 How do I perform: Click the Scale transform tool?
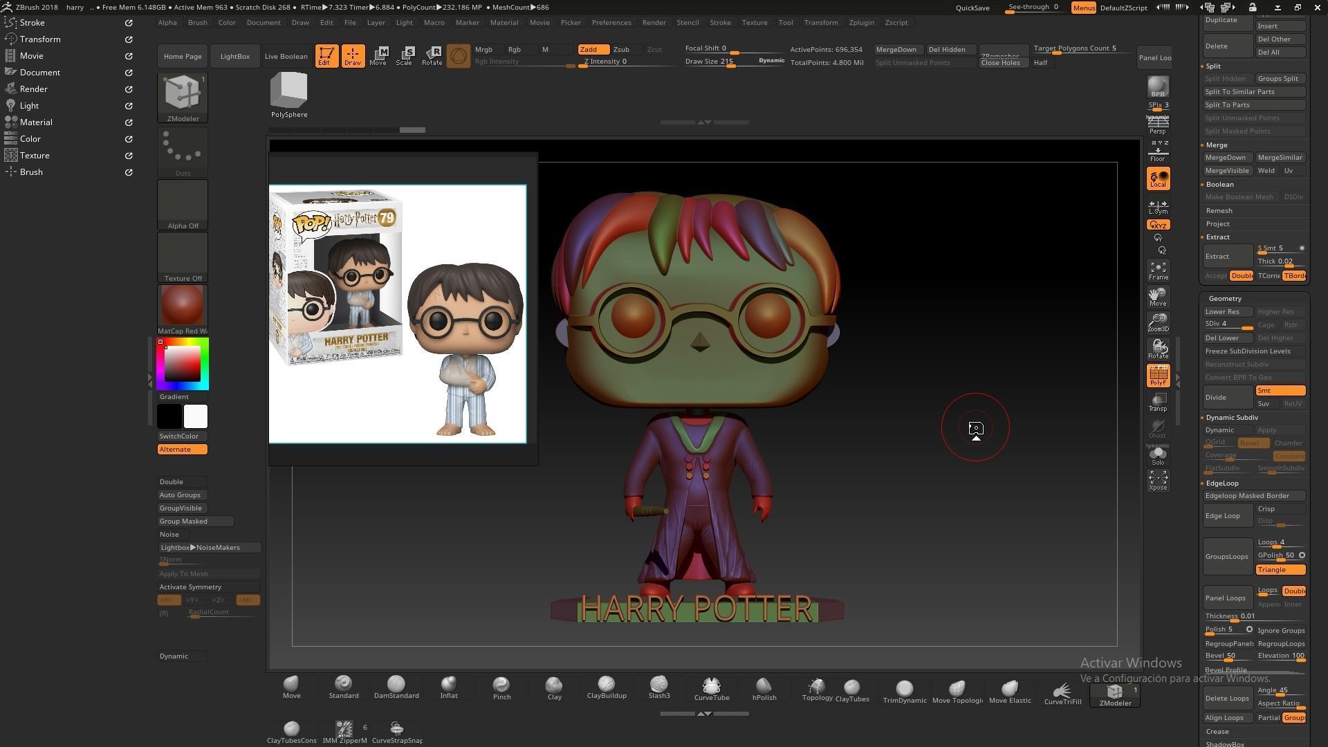[x=405, y=55]
